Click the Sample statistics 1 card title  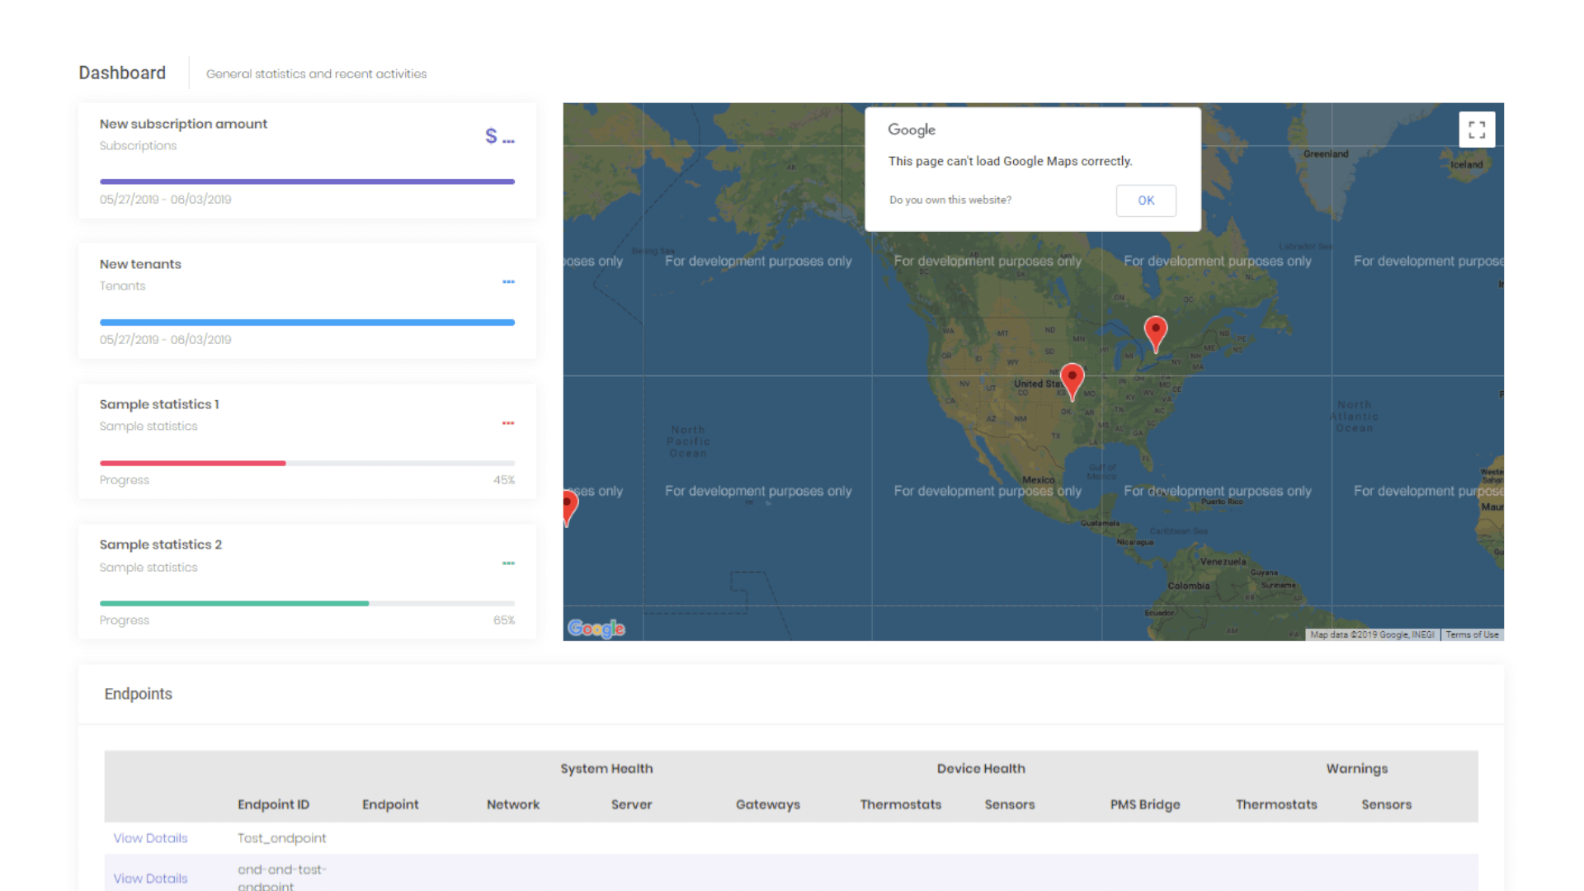(x=159, y=404)
